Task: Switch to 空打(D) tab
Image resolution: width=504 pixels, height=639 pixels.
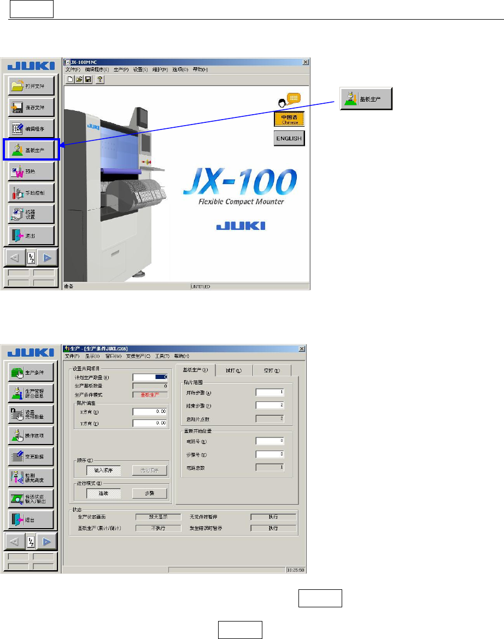Action: pos(272,370)
